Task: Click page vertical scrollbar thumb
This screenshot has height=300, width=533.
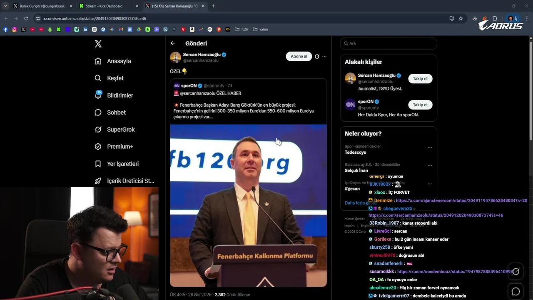Action: tap(531, 92)
